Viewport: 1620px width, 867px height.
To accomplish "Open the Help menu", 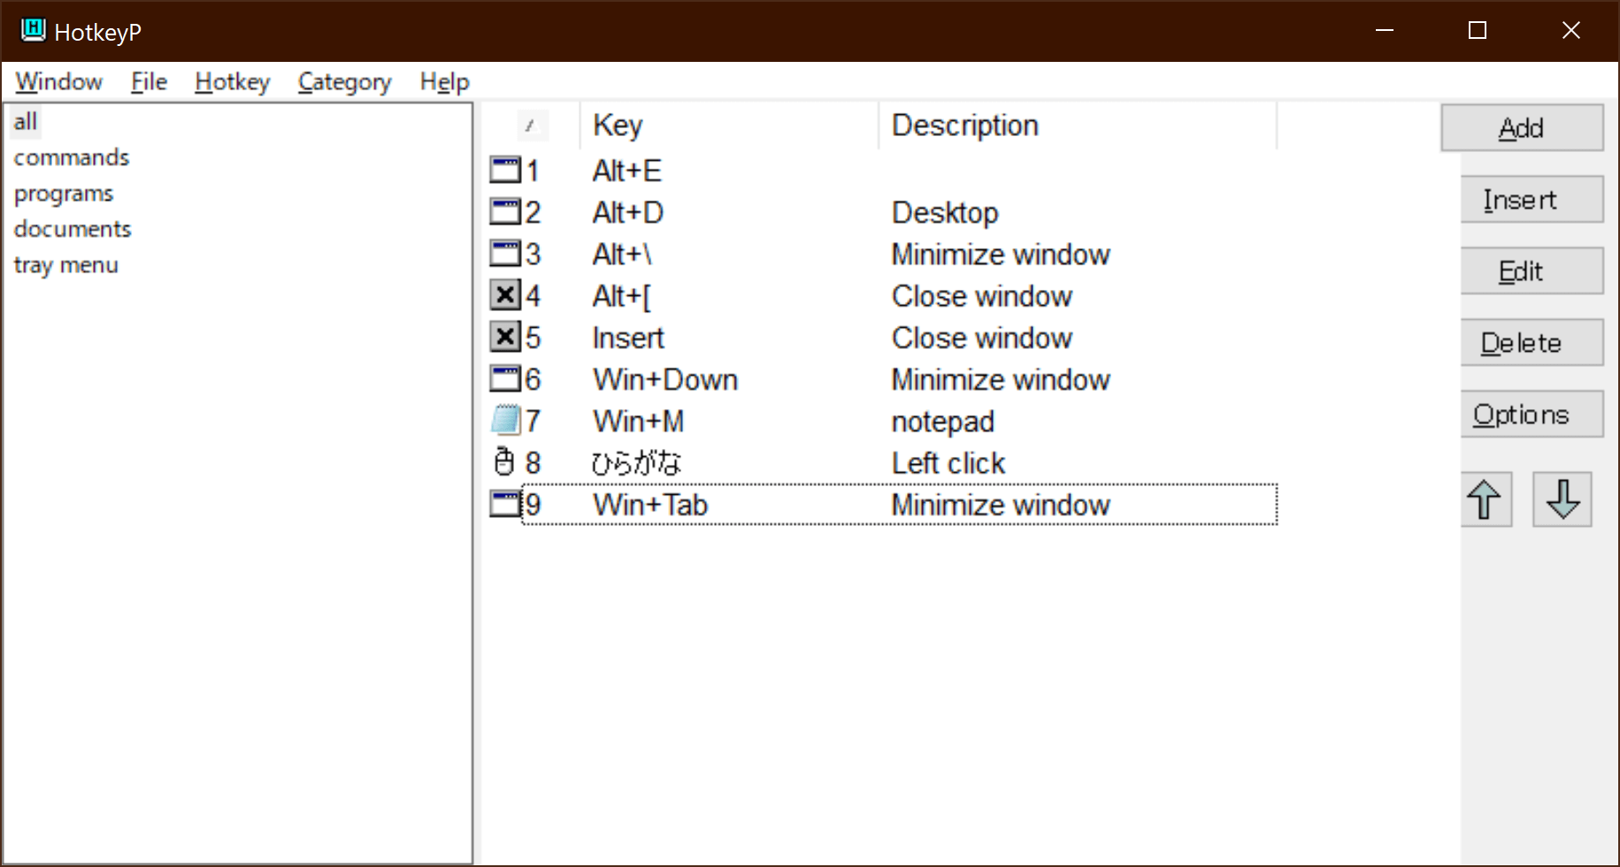I will pos(444,81).
